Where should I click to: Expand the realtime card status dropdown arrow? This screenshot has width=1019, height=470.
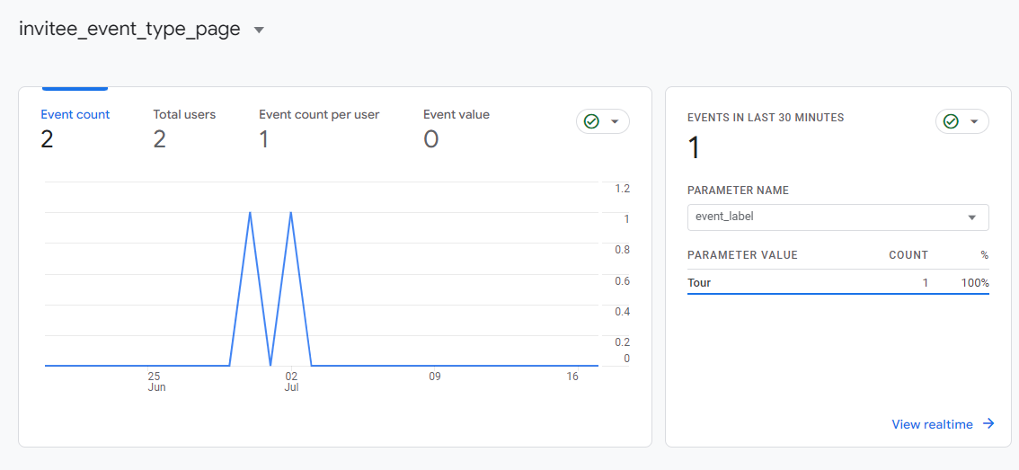(x=975, y=121)
